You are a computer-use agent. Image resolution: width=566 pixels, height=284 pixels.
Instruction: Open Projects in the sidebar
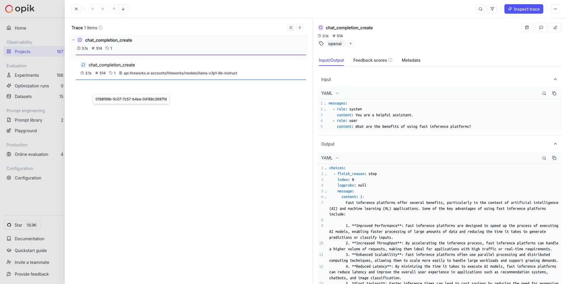point(34,51)
